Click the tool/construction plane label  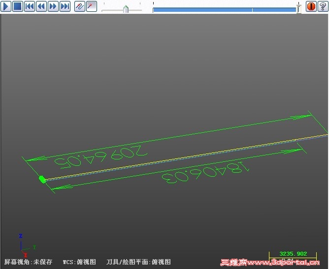click(138, 262)
